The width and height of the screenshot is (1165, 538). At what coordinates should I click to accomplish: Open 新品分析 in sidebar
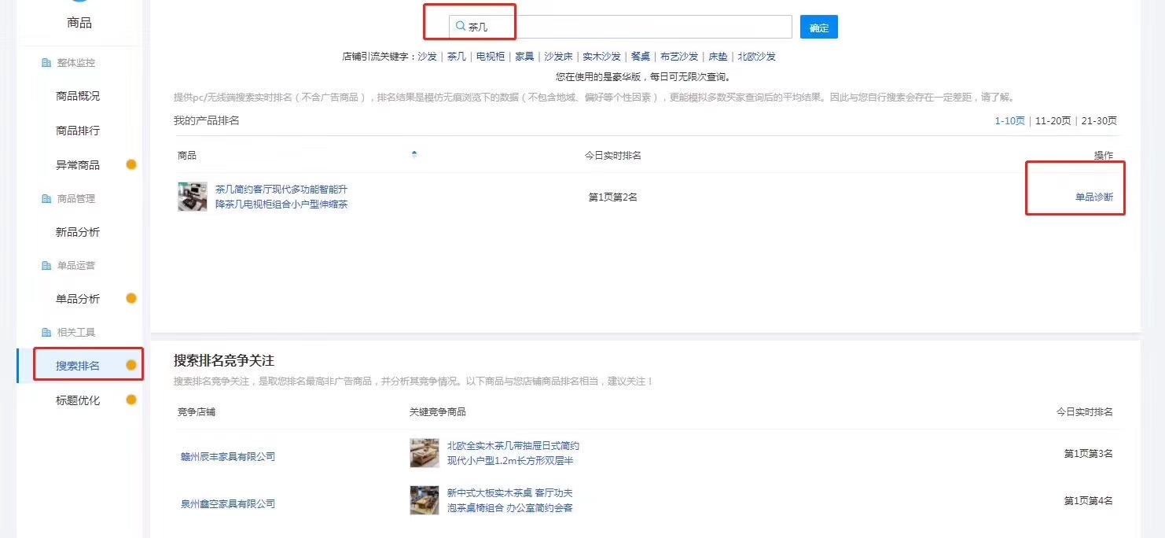(x=78, y=232)
